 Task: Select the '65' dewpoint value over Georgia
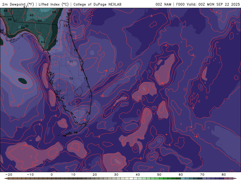click(x=32, y=15)
